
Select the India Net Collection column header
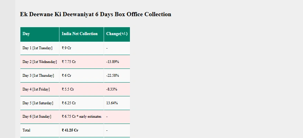point(79,34)
